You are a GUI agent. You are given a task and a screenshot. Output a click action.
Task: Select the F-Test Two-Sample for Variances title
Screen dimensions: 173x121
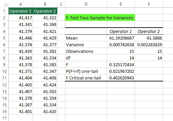[100, 18]
